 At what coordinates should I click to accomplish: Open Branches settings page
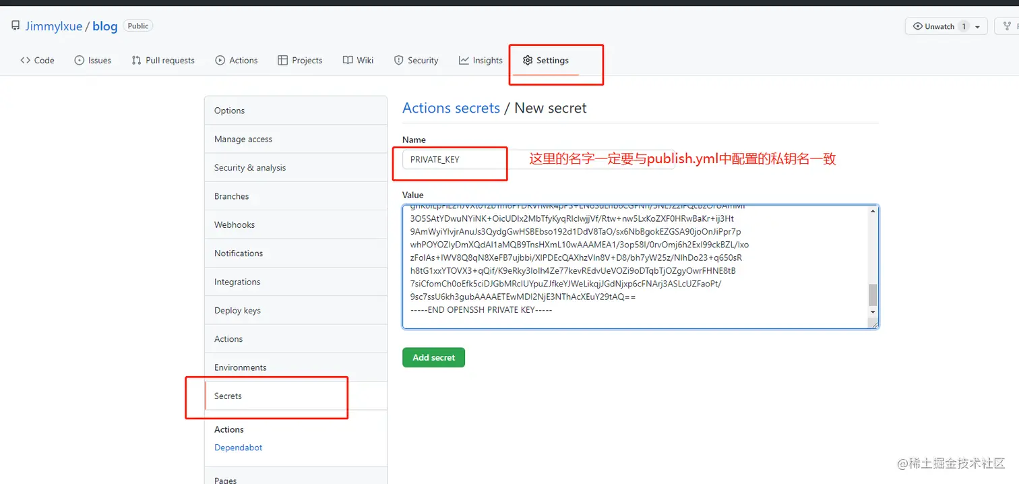pos(296,196)
